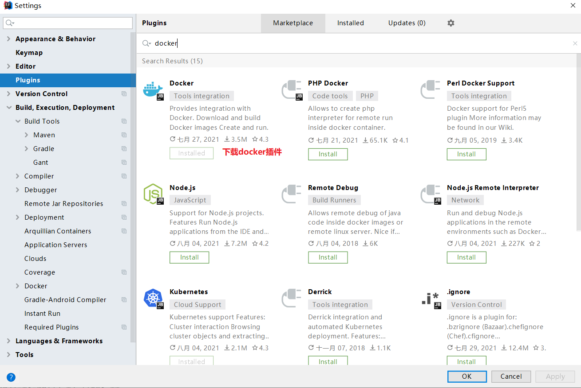
Task: Click the Cancel button
Action: point(511,376)
